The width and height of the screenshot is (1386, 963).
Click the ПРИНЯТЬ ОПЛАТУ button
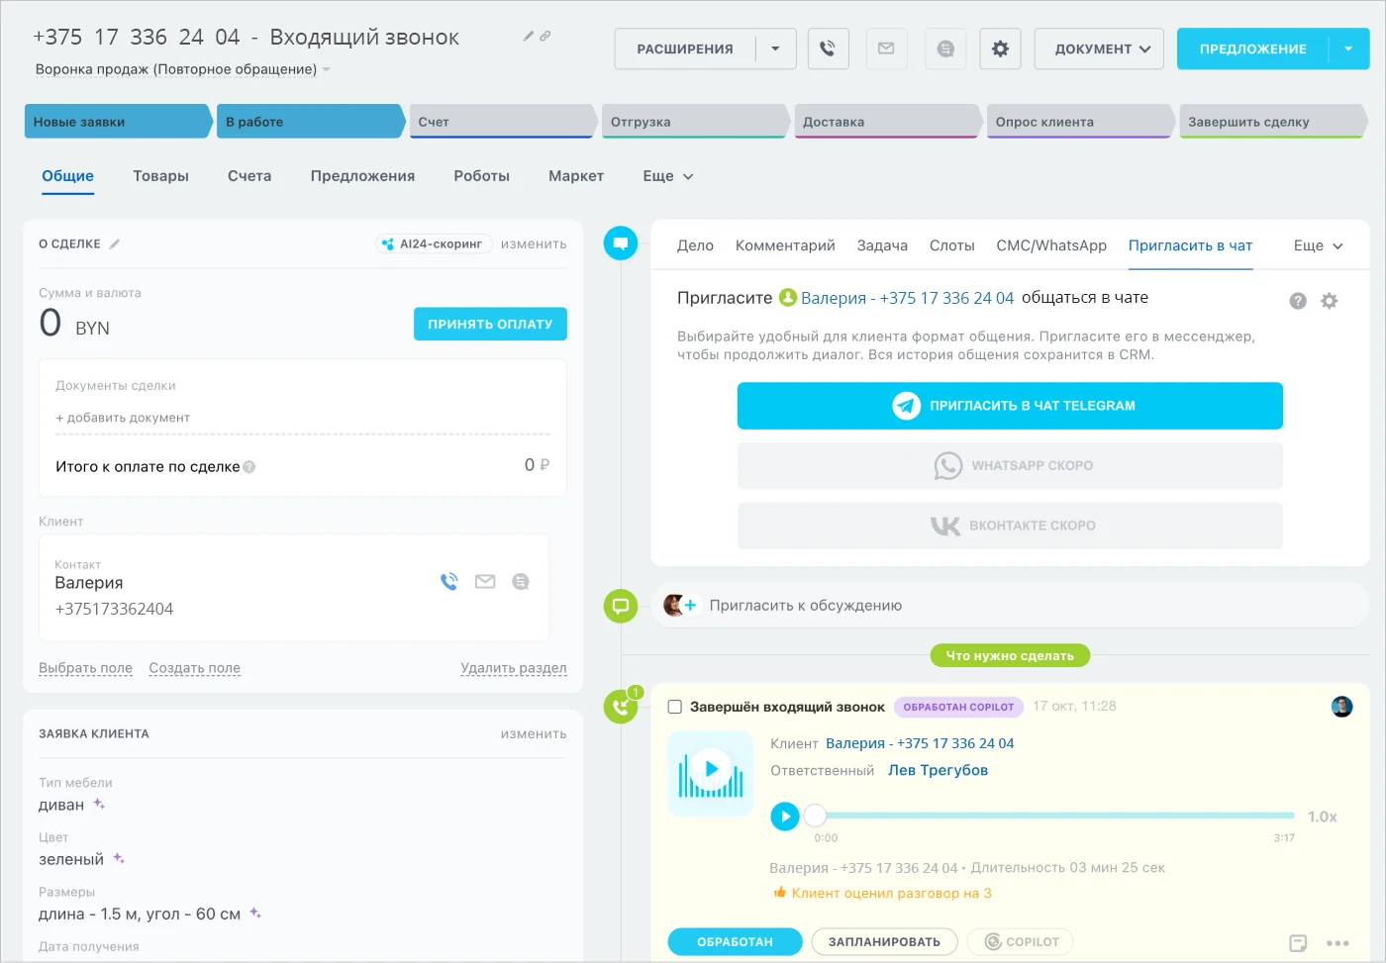pyautogui.click(x=490, y=324)
